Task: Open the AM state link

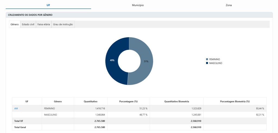Action: pyautogui.click(x=16, y=108)
